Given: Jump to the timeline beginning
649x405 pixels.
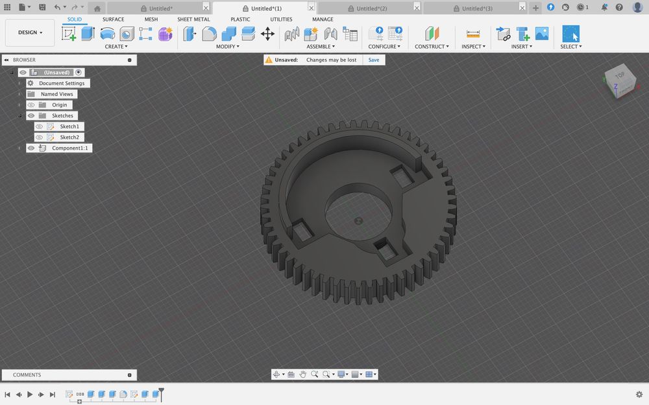Looking at the screenshot, I should tap(7, 394).
